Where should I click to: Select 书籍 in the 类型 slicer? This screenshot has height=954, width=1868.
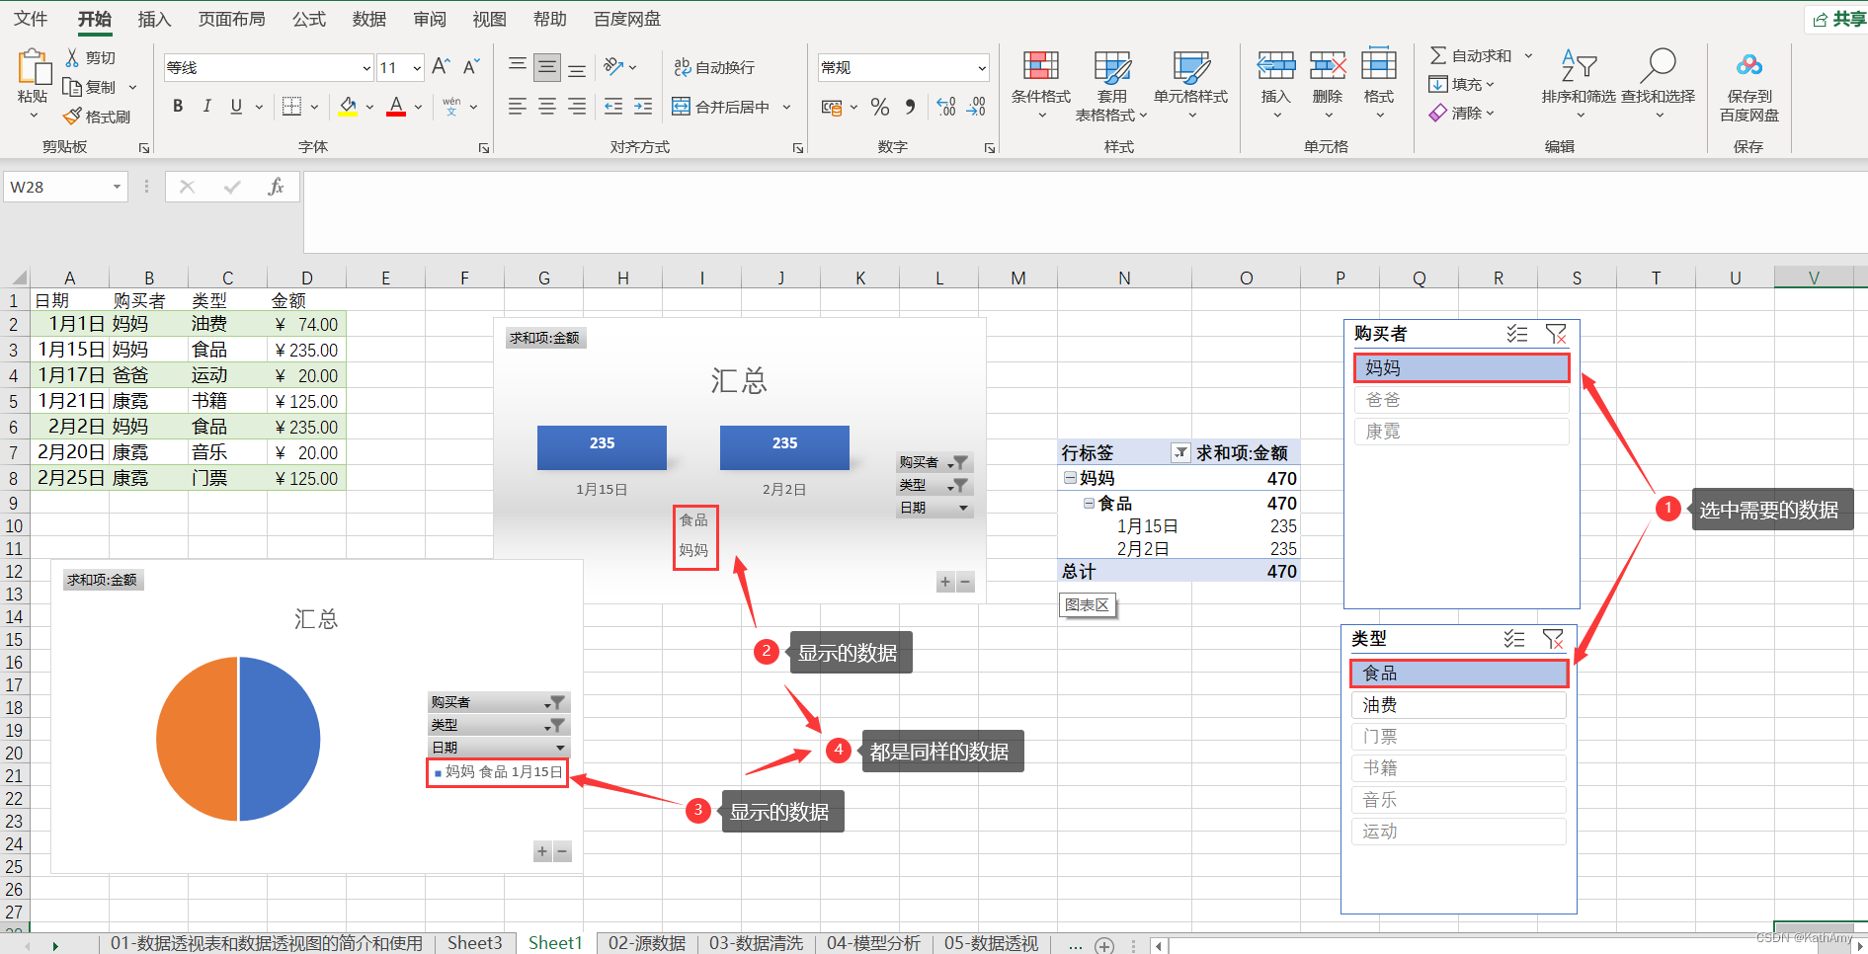click(x=1458, y=768)
